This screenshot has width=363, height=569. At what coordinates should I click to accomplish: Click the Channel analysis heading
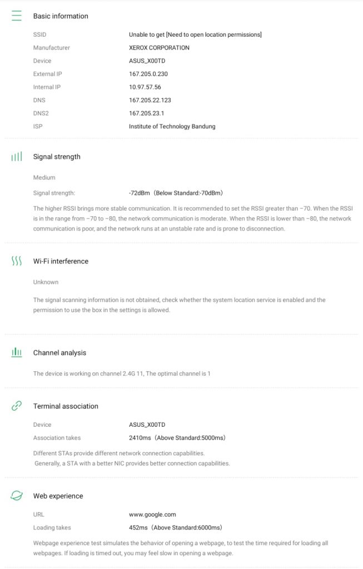tap(59, 353)
